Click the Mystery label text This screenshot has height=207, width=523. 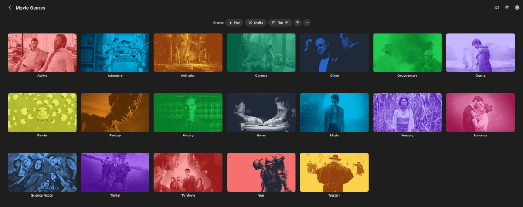(x=408, y=136)
